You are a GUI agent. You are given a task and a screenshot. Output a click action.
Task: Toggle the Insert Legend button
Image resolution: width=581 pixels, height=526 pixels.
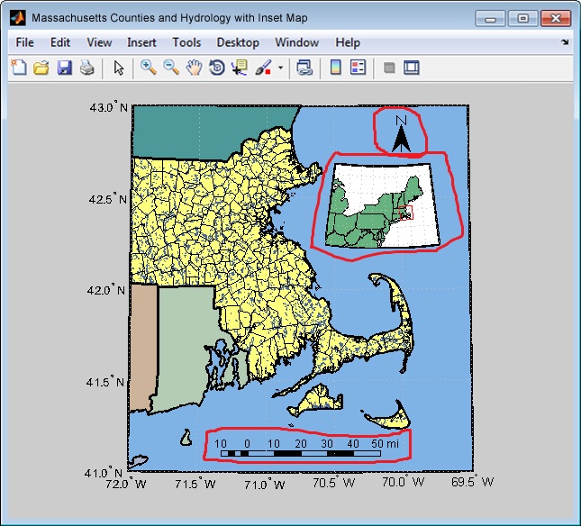pyautogui.click(x=358, y=68)
